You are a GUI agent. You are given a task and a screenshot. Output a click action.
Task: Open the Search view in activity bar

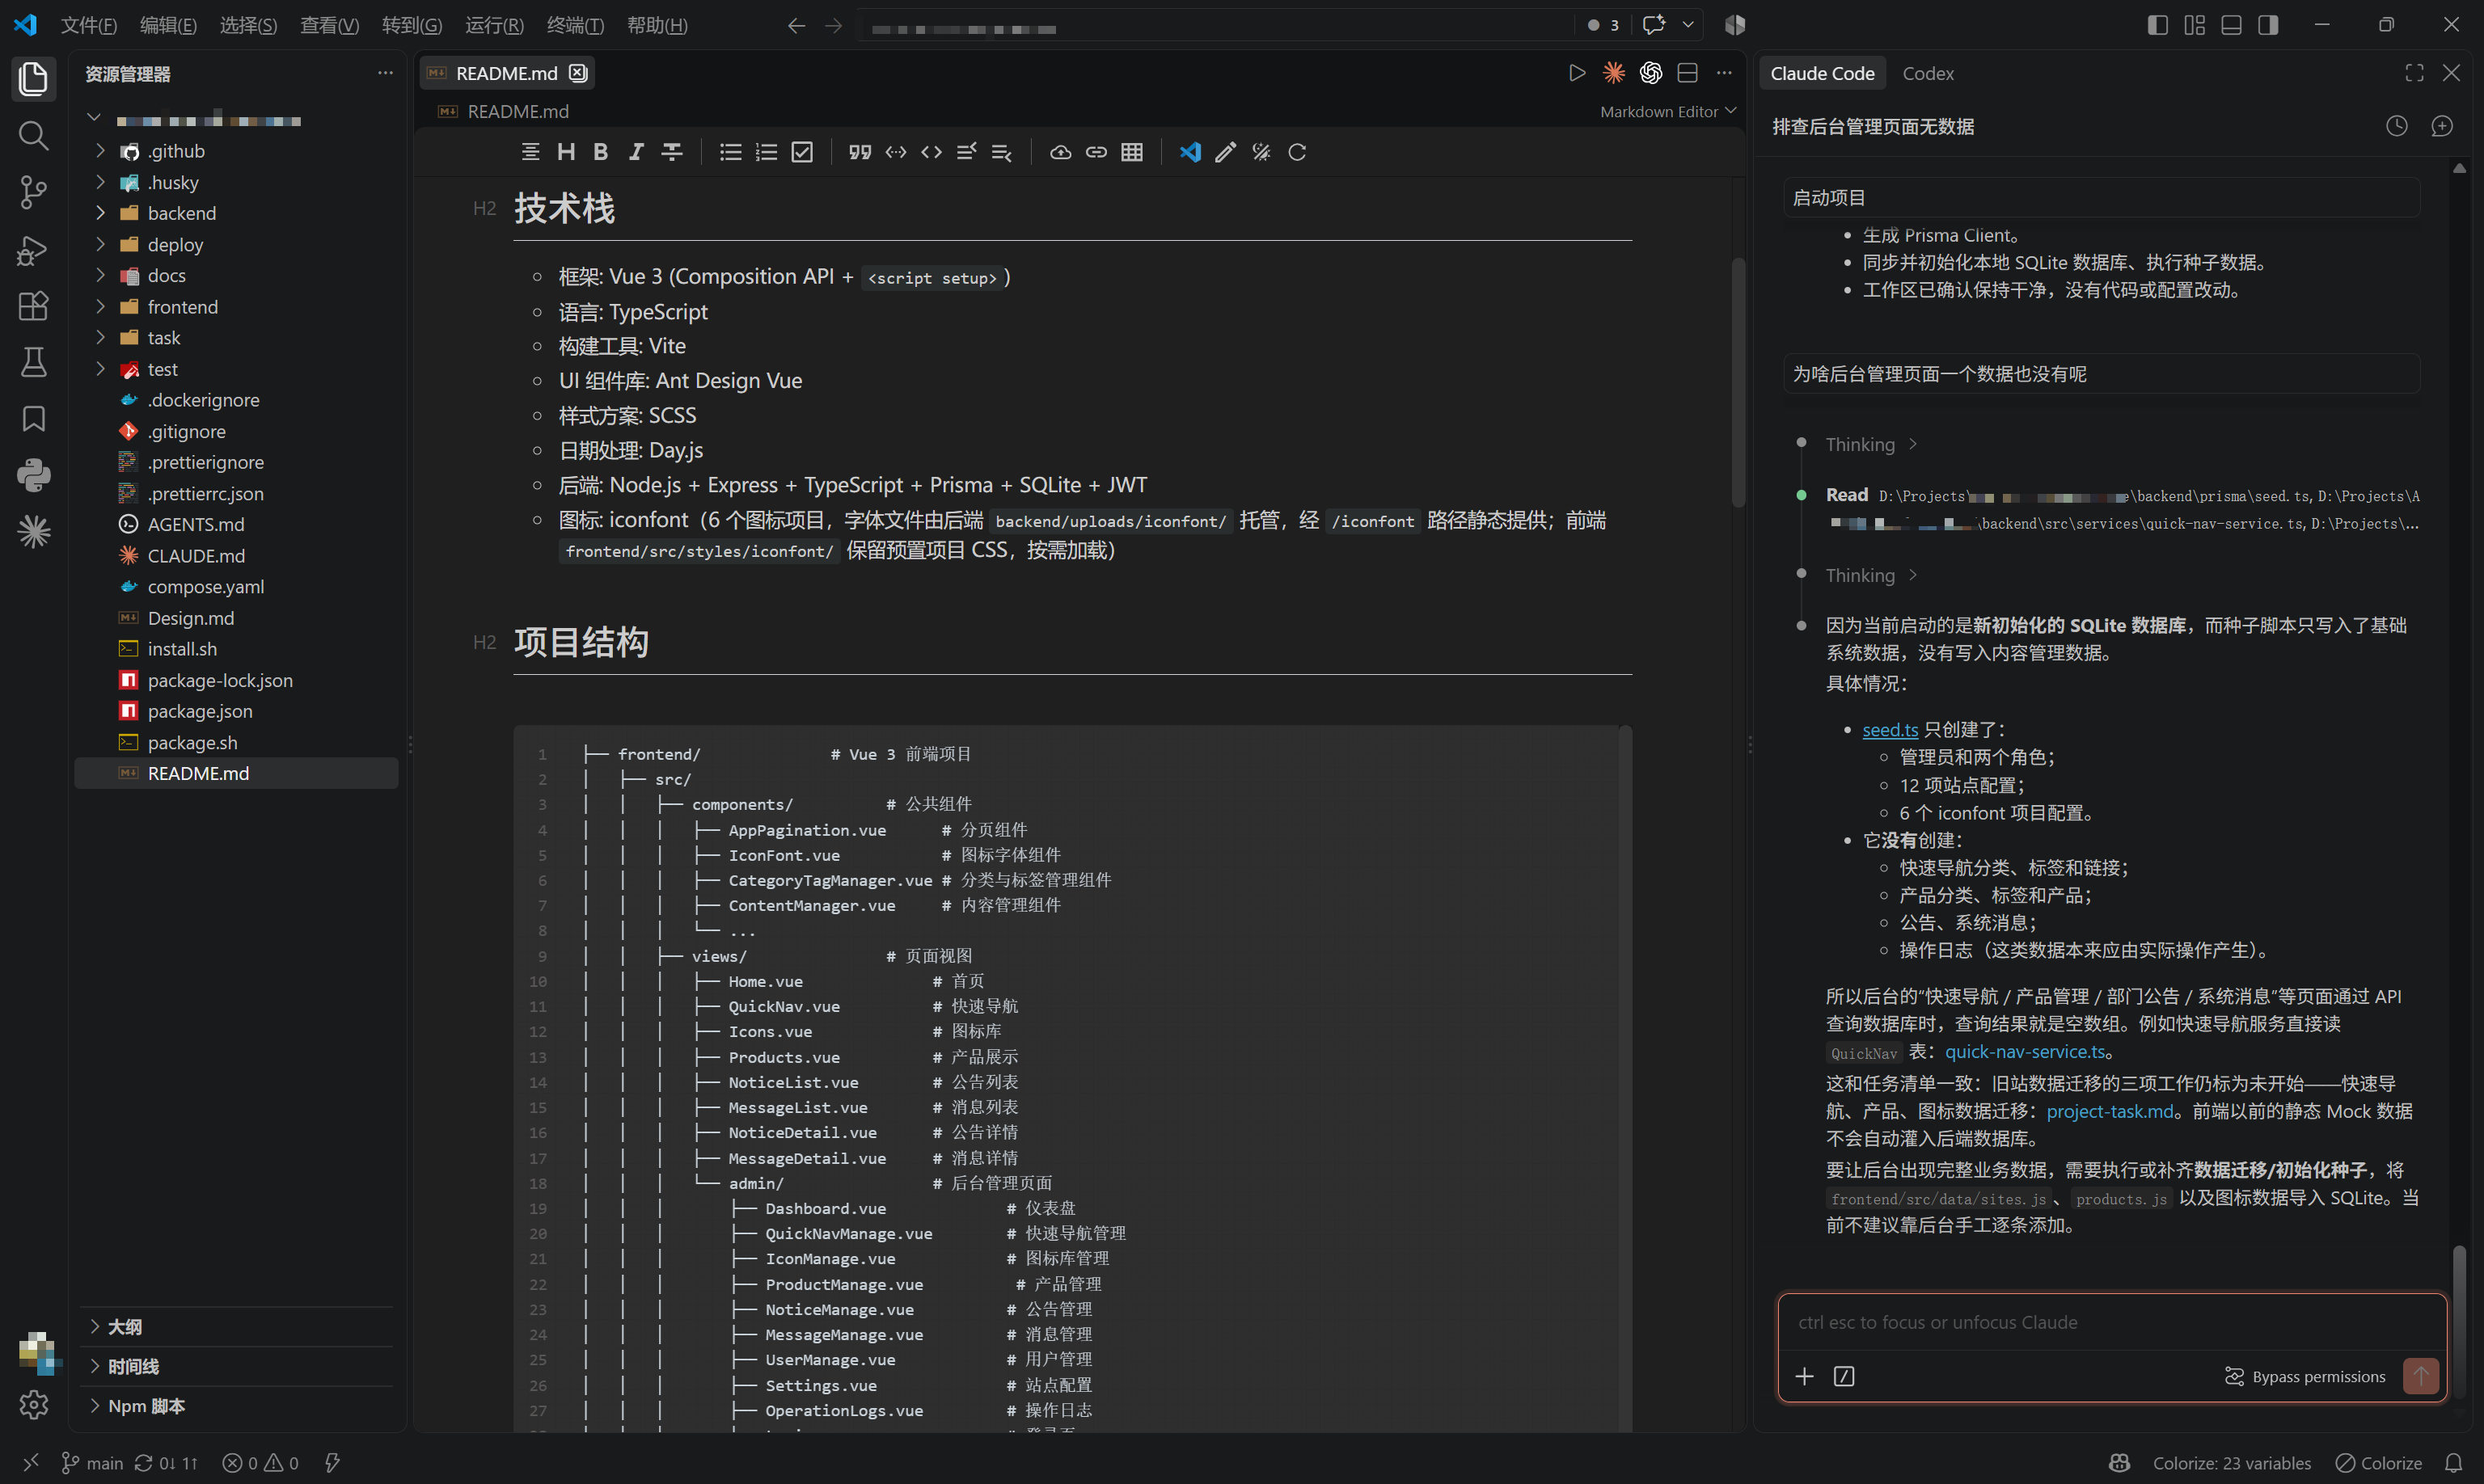point(33,135)
